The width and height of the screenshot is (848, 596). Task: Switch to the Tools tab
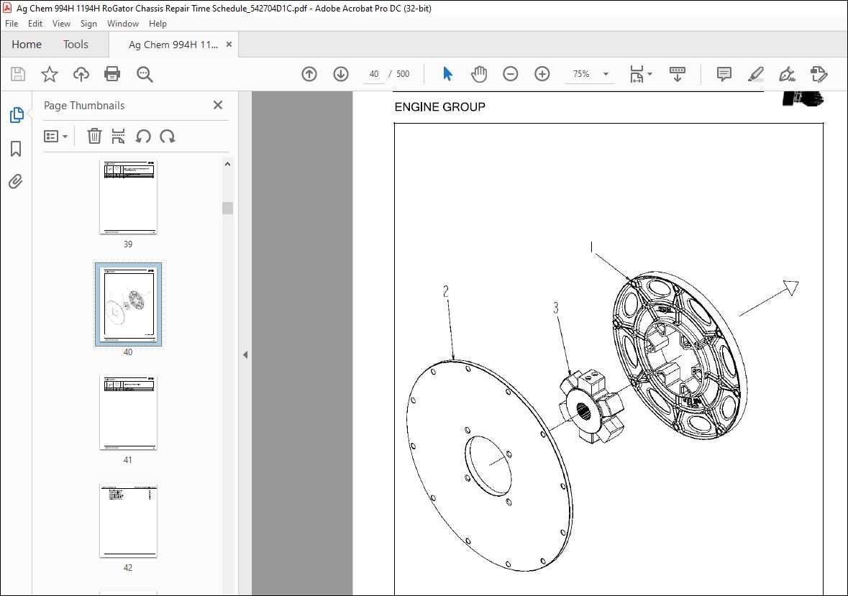point(76,45)
